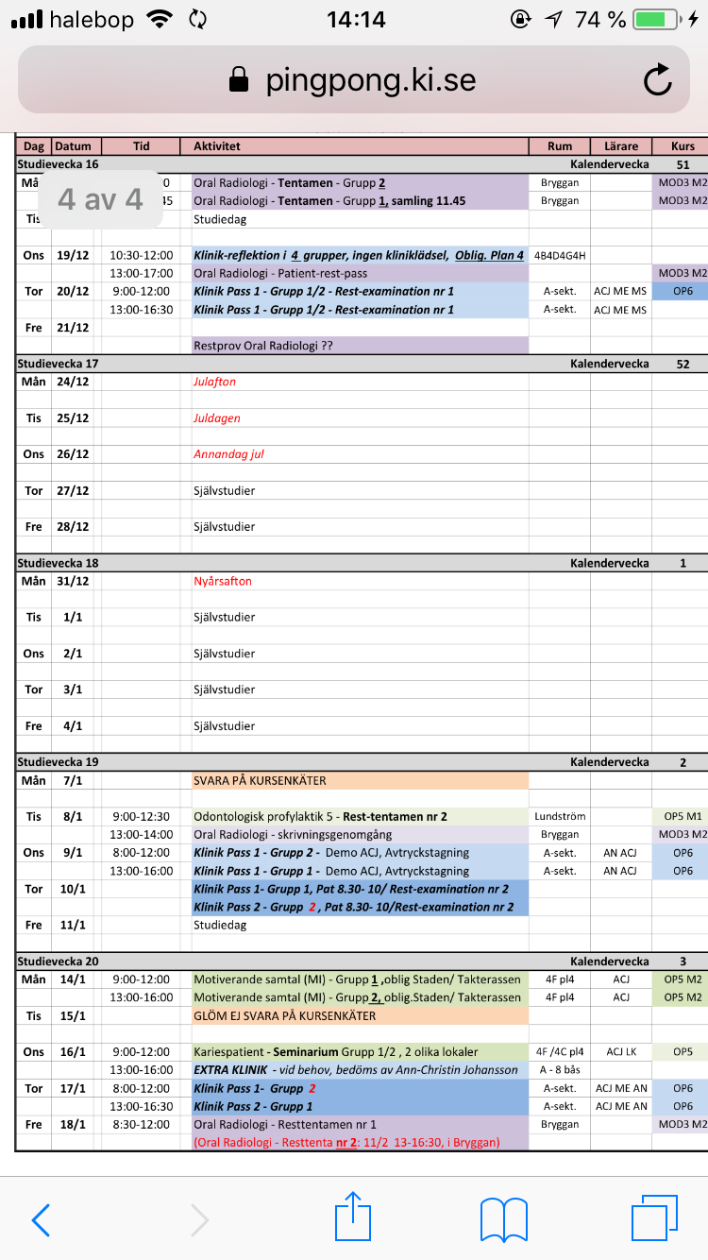Tap the 'A - 8 bås' room cell
Screen dimensions: 708x1260
pyautogui.click(x=560, y=1070)
